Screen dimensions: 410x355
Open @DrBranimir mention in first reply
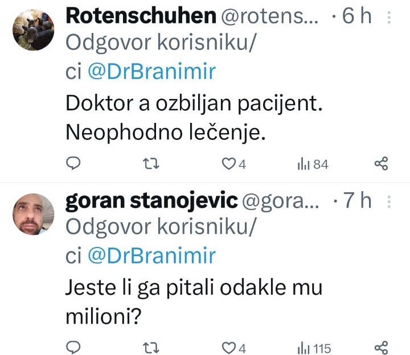151,71
